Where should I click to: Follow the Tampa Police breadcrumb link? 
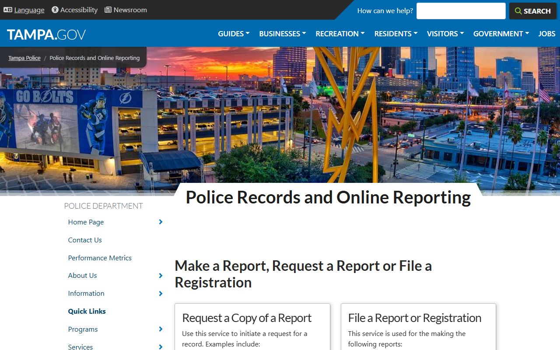[x=24, y=58]
